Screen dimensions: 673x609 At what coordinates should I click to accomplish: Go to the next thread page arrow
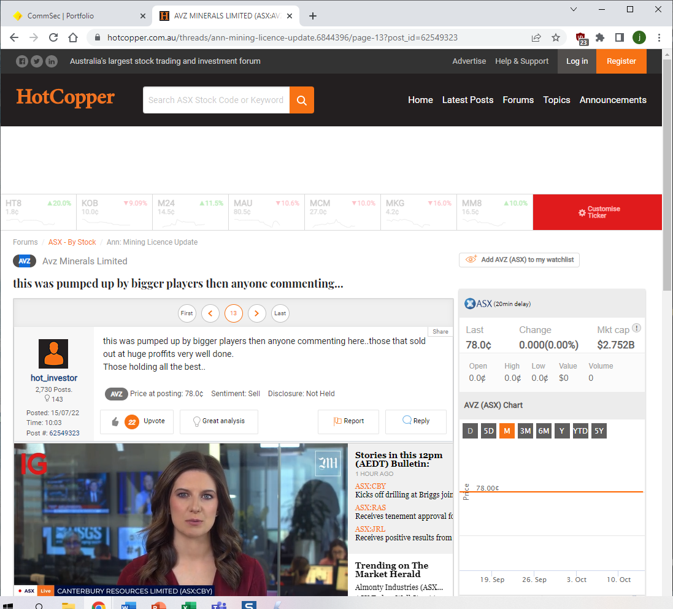(x=256, y=313)
